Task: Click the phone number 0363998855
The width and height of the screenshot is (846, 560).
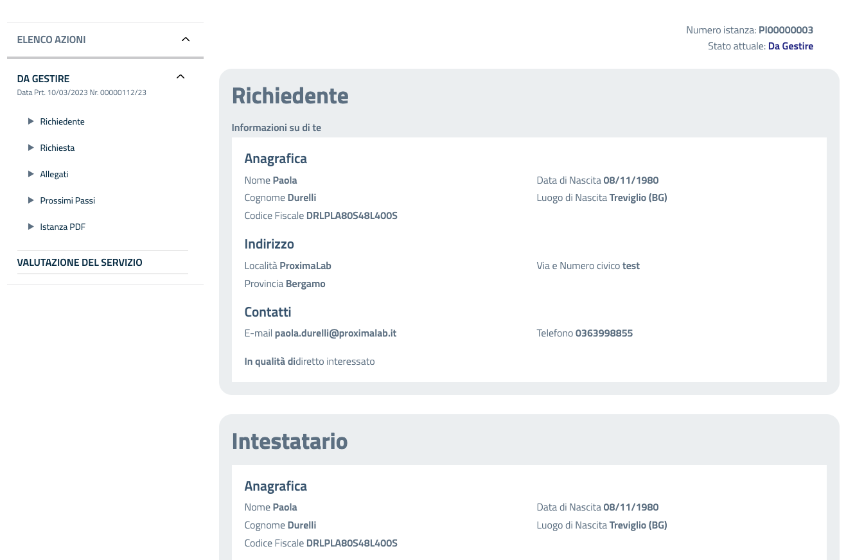Action: click(604, 333)
